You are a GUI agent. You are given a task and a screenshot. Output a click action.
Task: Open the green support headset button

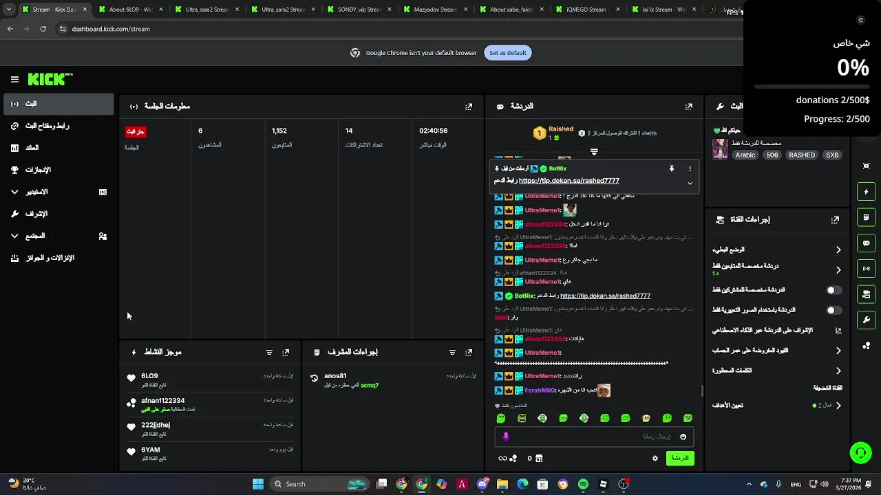[x=860, y=452]
